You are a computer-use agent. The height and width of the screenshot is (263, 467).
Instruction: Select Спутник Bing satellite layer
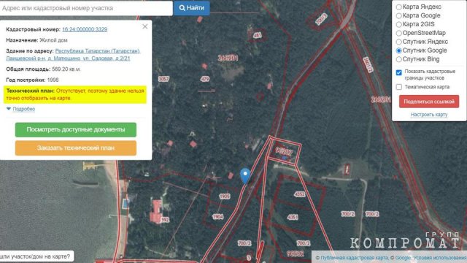click(x=399, y=59)
